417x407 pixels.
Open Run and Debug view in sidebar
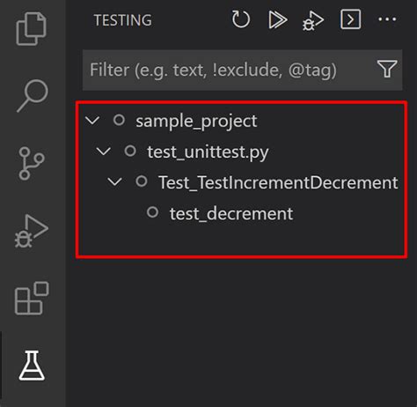pyautogui.click(x=32, y=231)
